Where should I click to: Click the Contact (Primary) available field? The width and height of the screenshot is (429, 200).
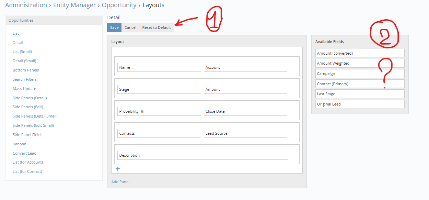pyautogui.click(x=360, y=84)
